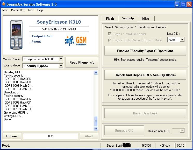The width and height of the screenshot is (193, 150).
Task: Click the 'Reading GDFS...' log line
Action: [14, 72]
